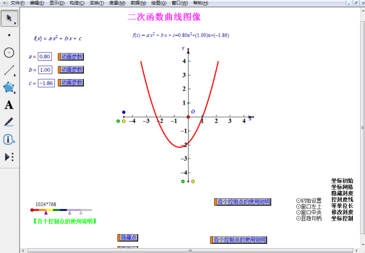Click 动画参数 button for parameter a
The image size is (365, 253).
tap(71, 57)
